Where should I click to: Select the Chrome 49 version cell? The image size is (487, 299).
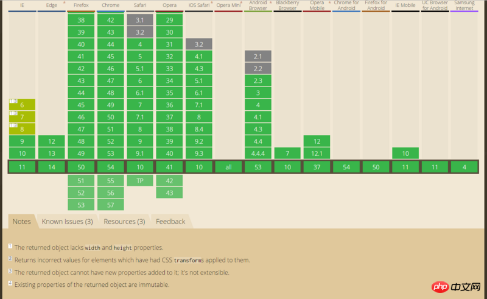click(x=111, y=105)
